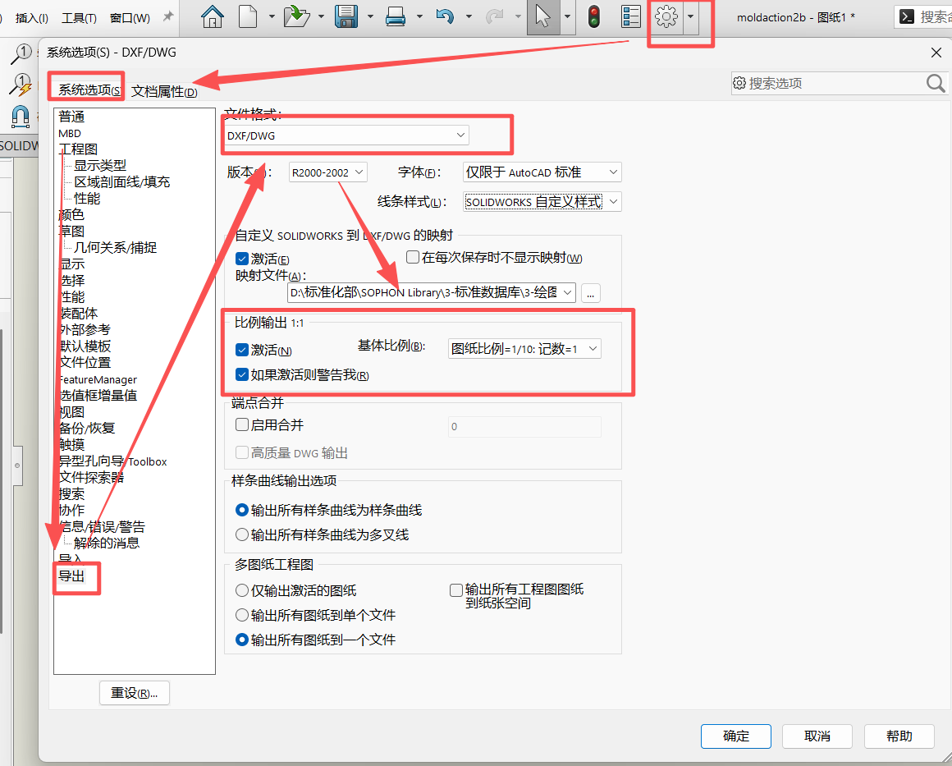Click magnifier with number 1 icon
Screen dimensions: 952x766
[21, 53]
